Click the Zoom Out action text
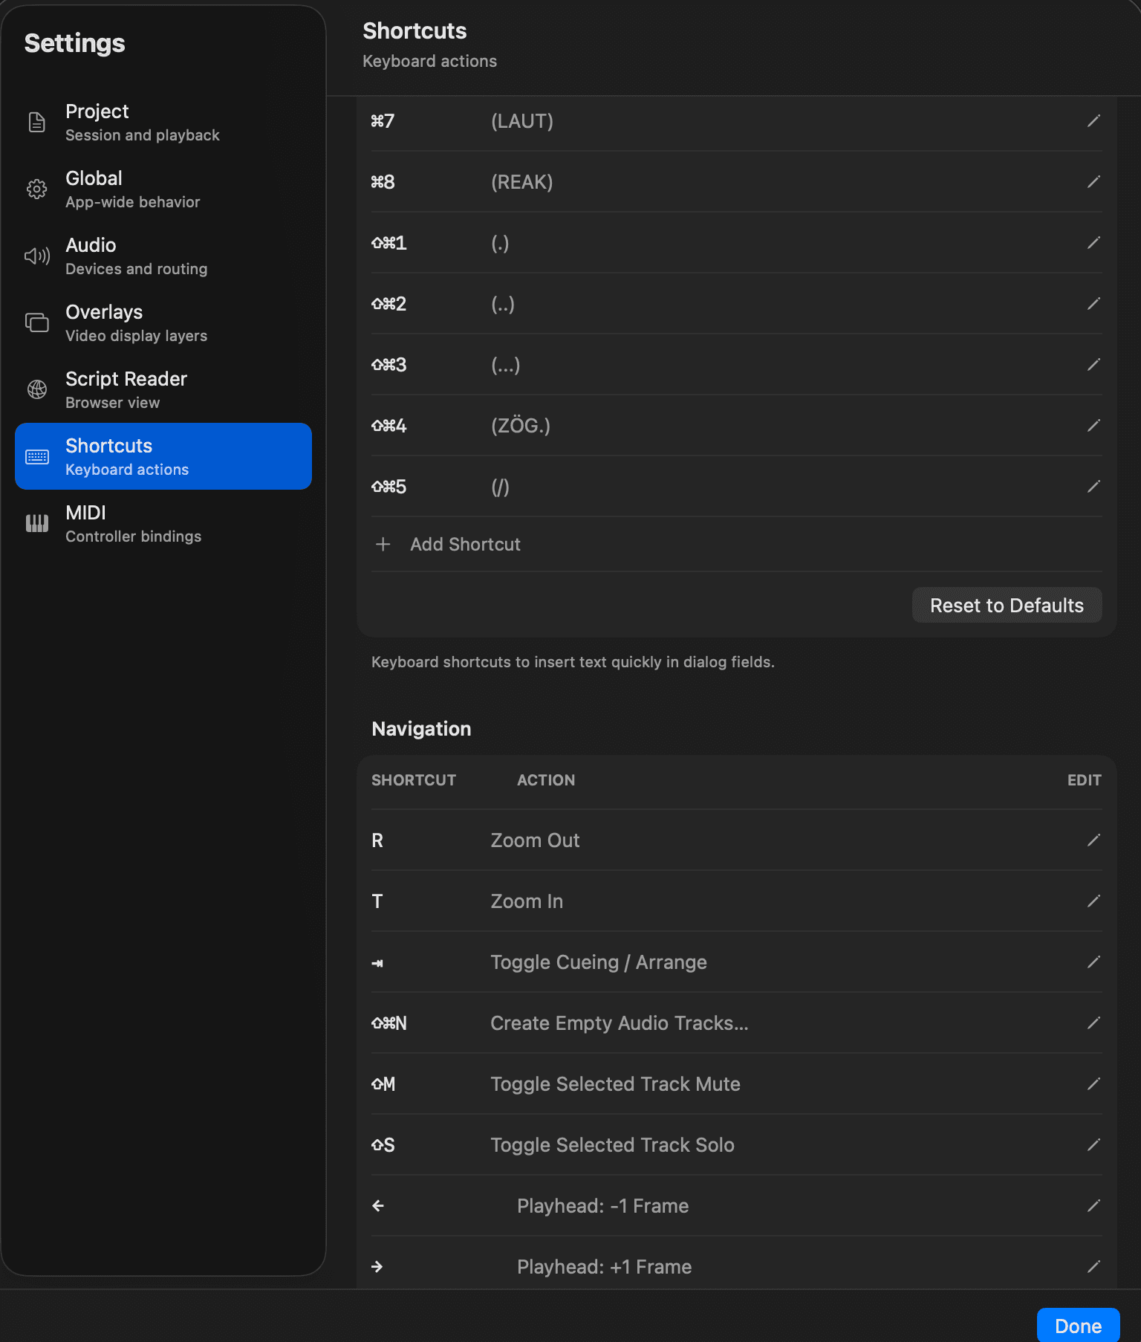 (x=535, y=840)
